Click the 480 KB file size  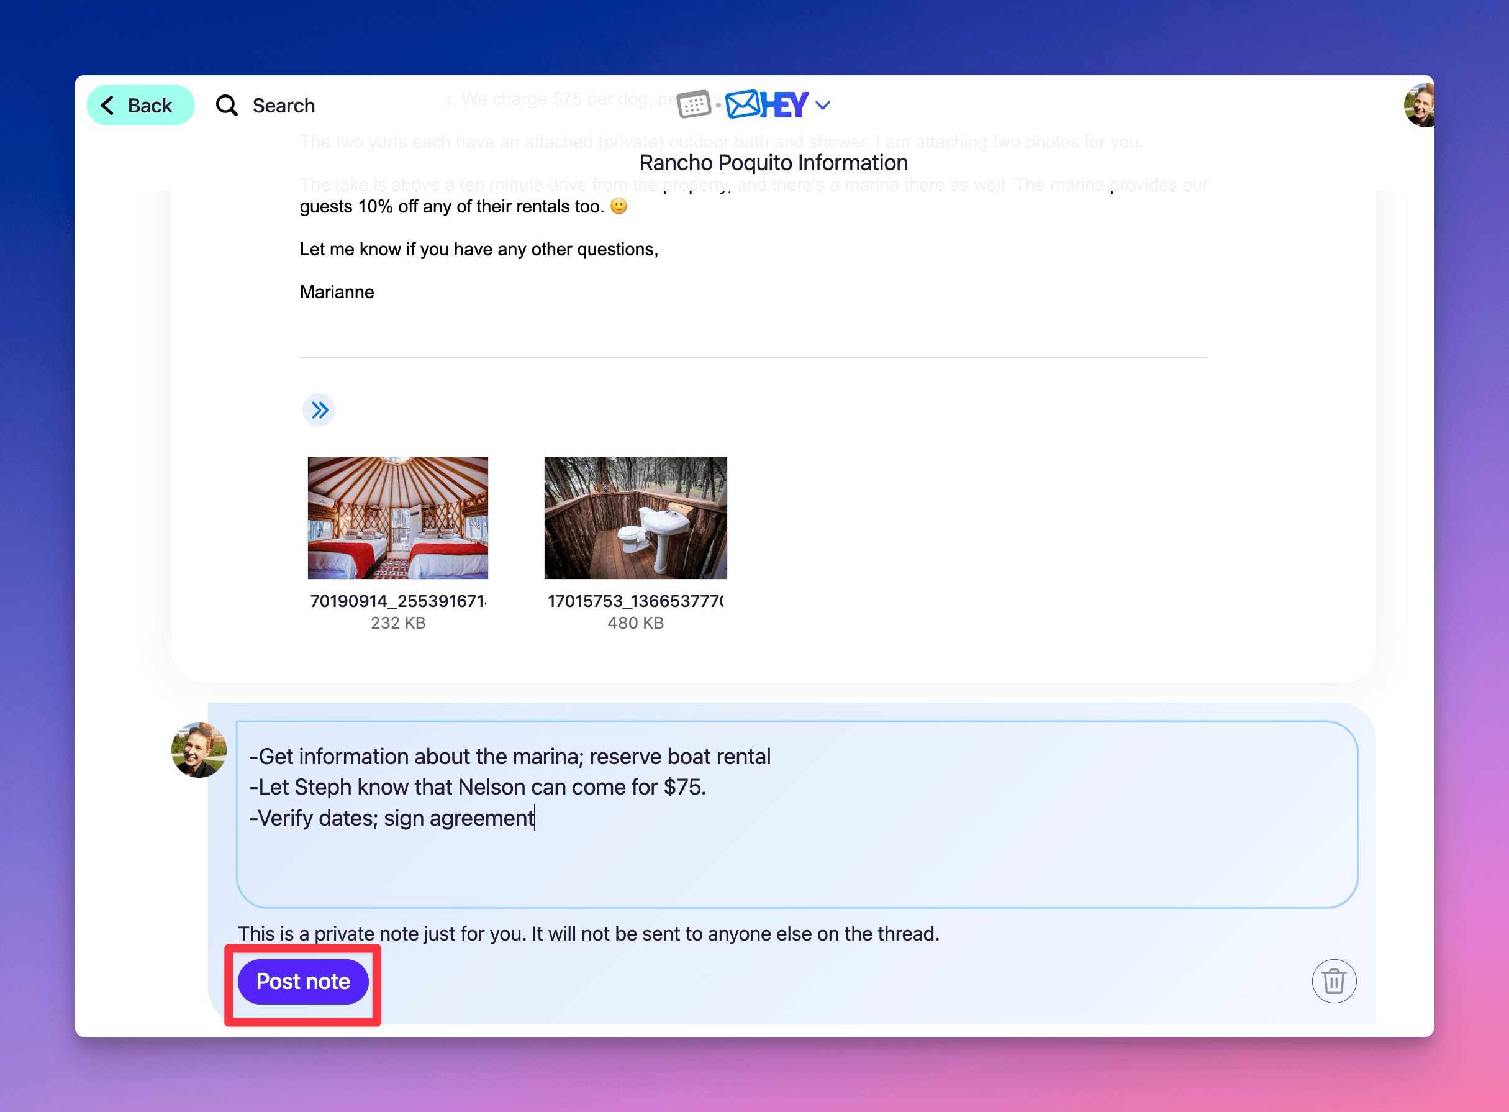pyautogui.click(x=635, y=622)
